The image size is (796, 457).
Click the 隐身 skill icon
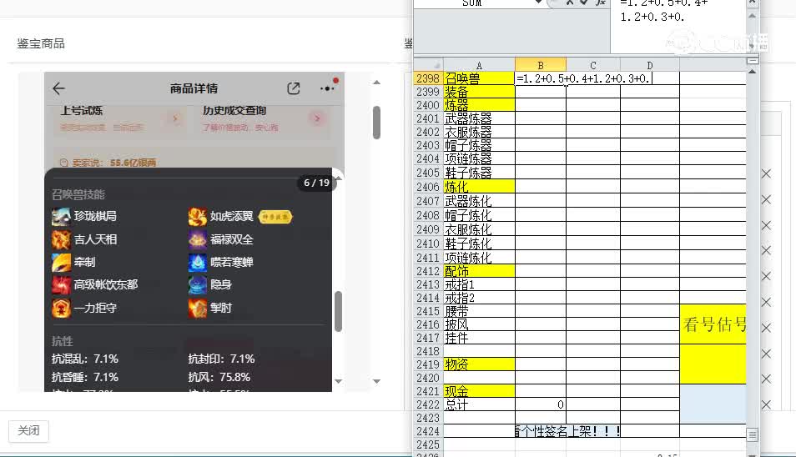click(x=198, y=285)
